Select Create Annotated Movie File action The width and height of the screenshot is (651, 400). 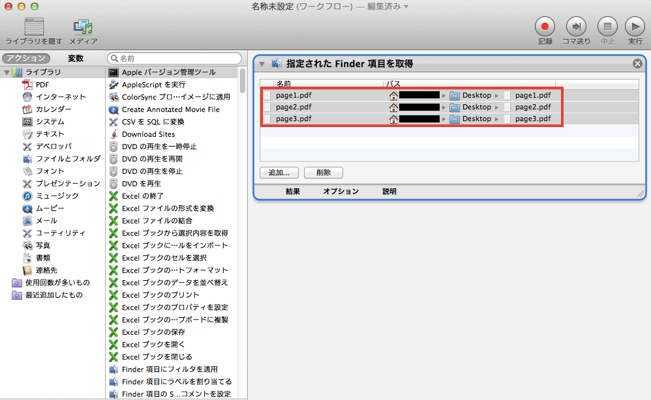pyautogui.click(x=172, y=109)
